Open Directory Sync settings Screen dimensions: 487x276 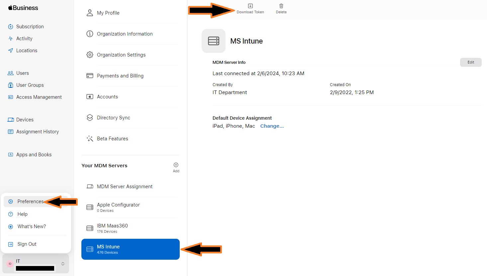click(114, 117)
